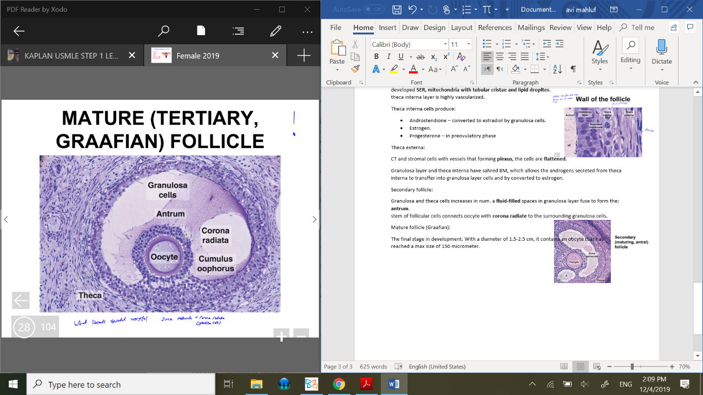Toggle the AutoSave switch
The height and width of the screenshot is (395, 703).
374,9
